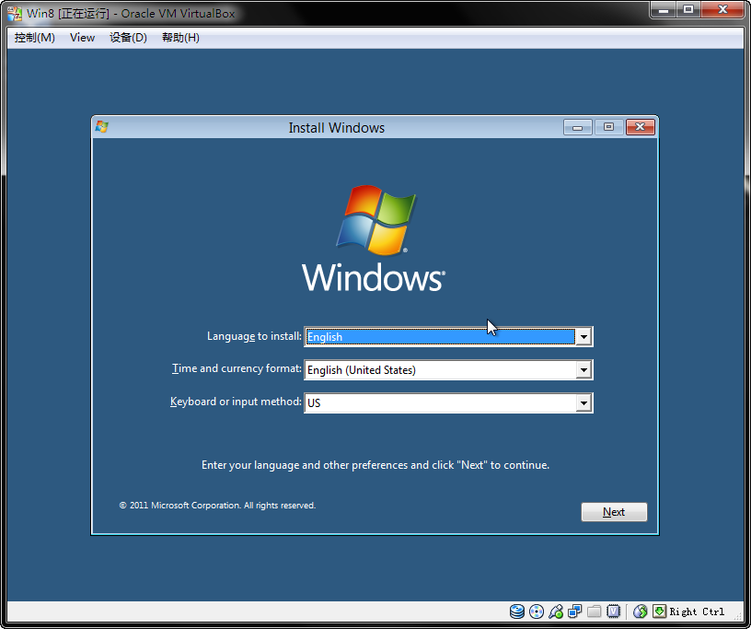The height and width of the screenshot is (629, 751).
Task: Minimize the Install Windows dialog
Action: point(578,127)
